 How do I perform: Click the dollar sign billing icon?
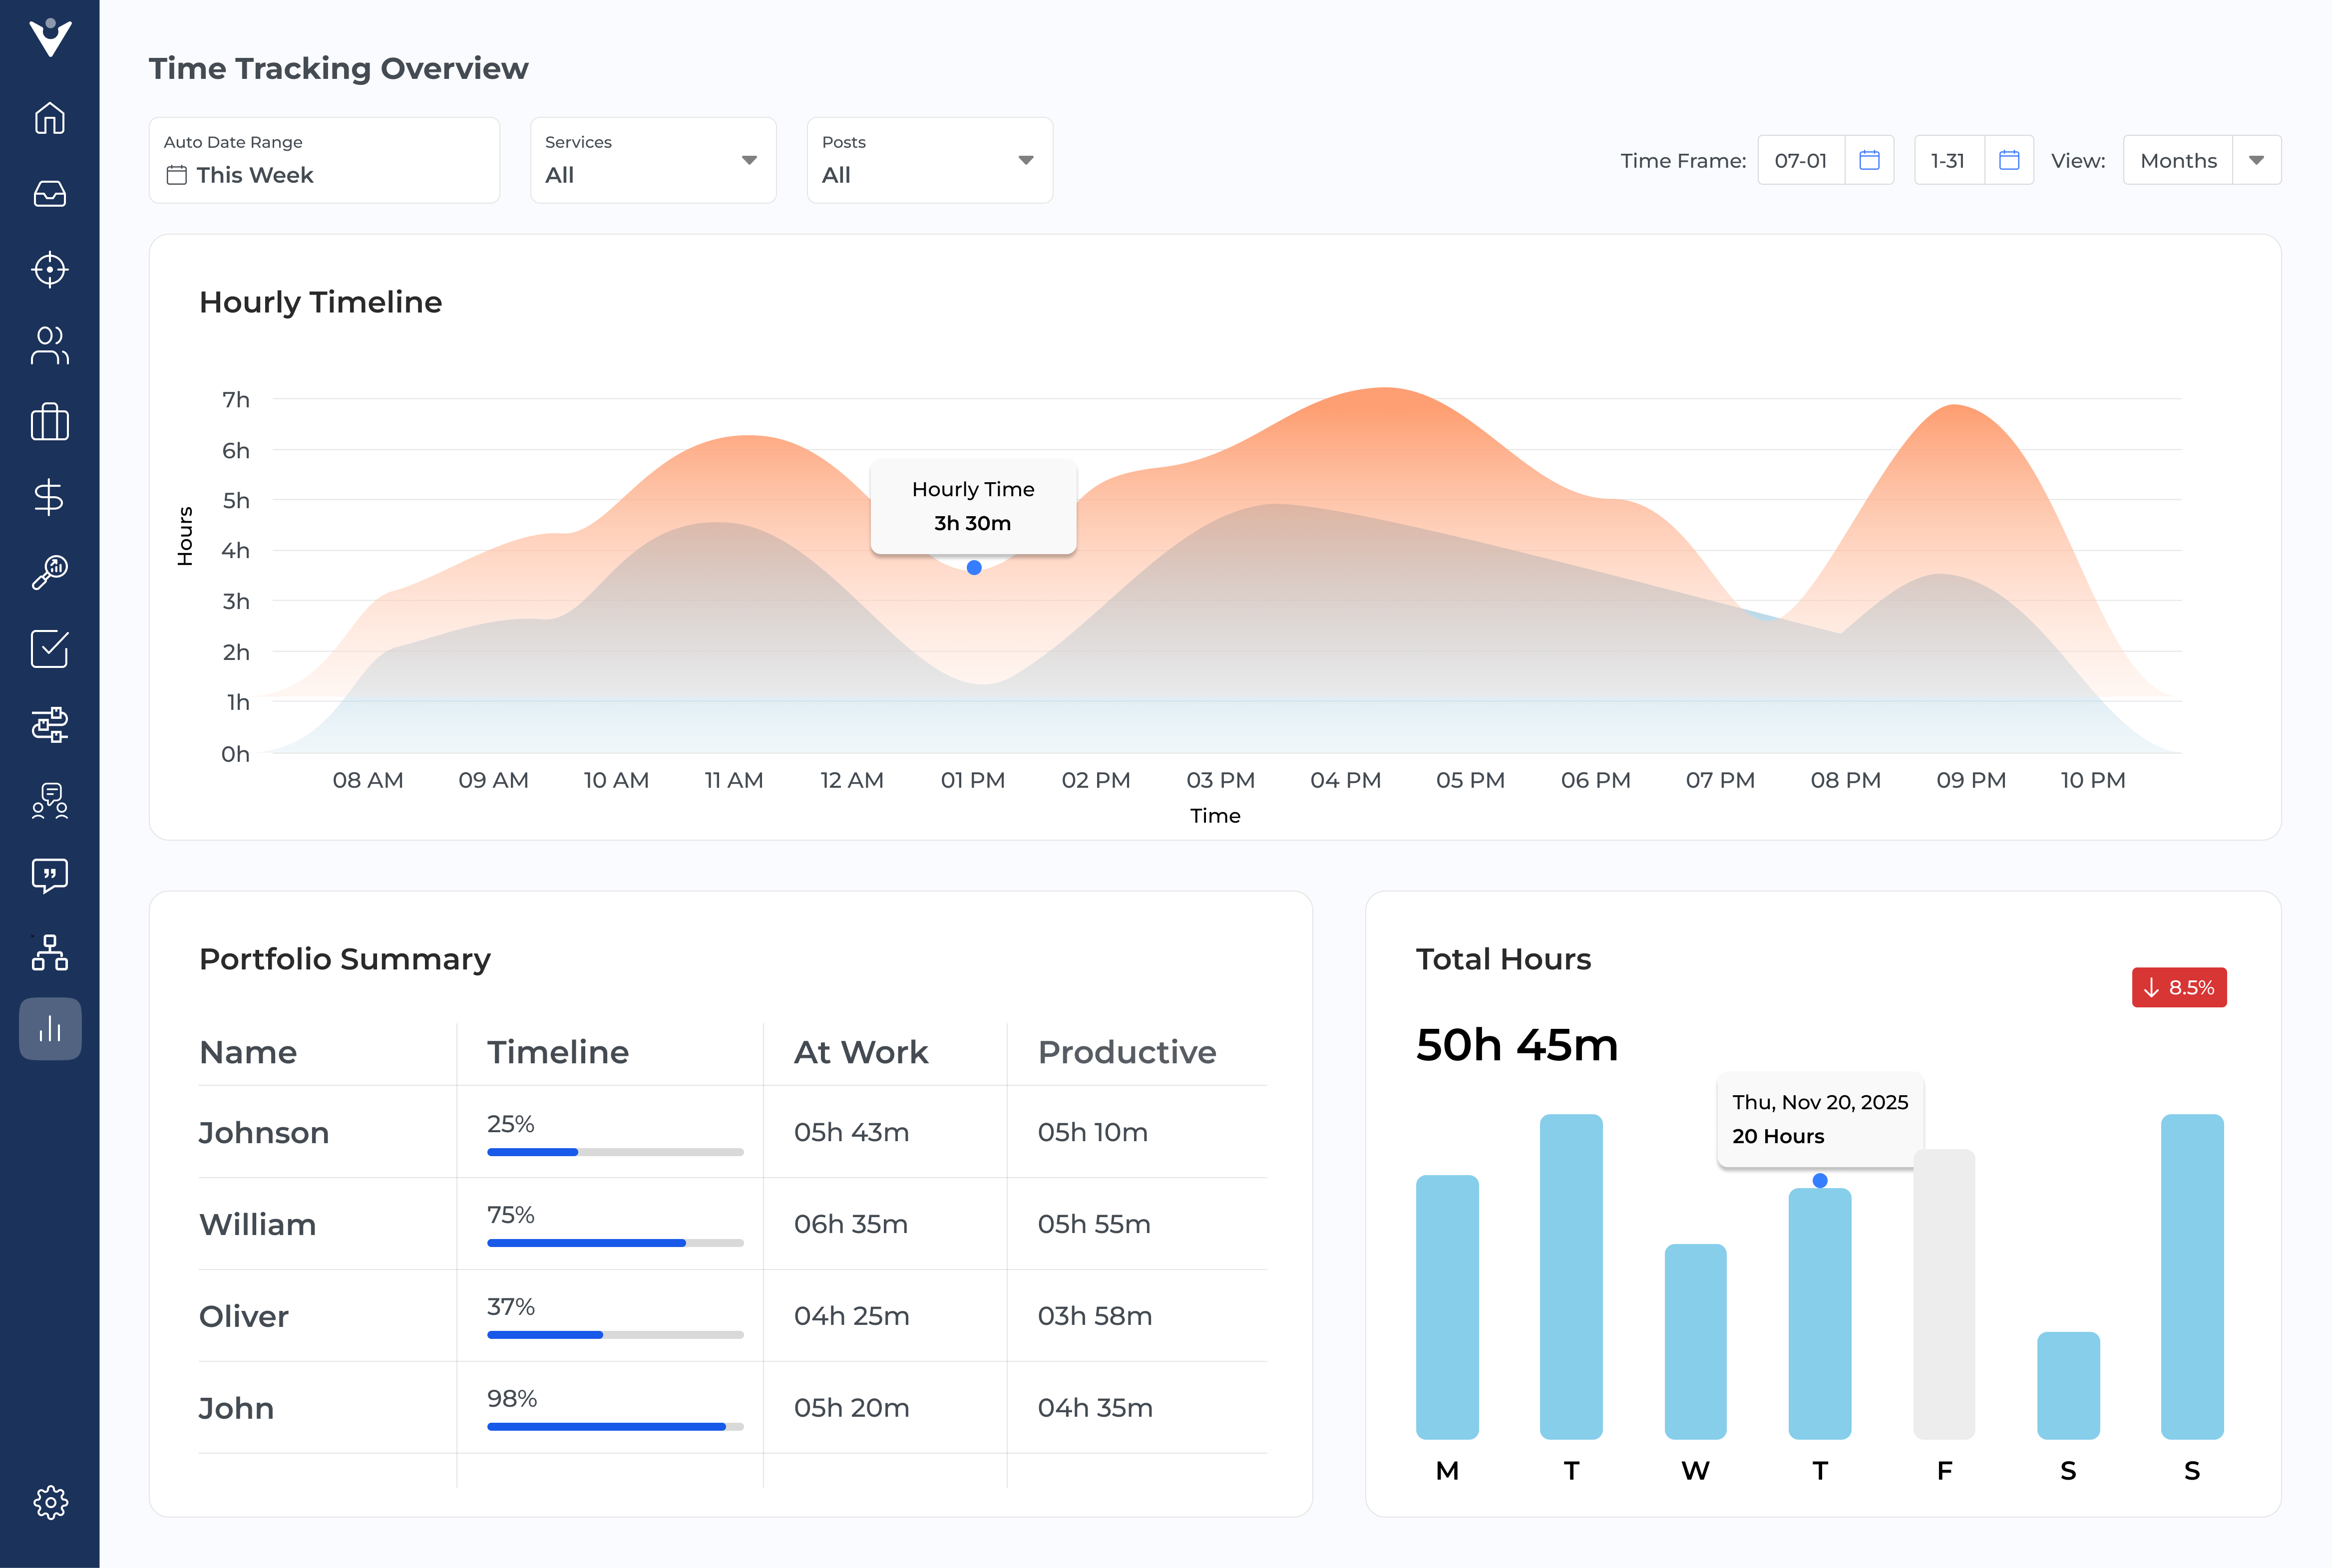pyautogui.click(x=49, y=497)
